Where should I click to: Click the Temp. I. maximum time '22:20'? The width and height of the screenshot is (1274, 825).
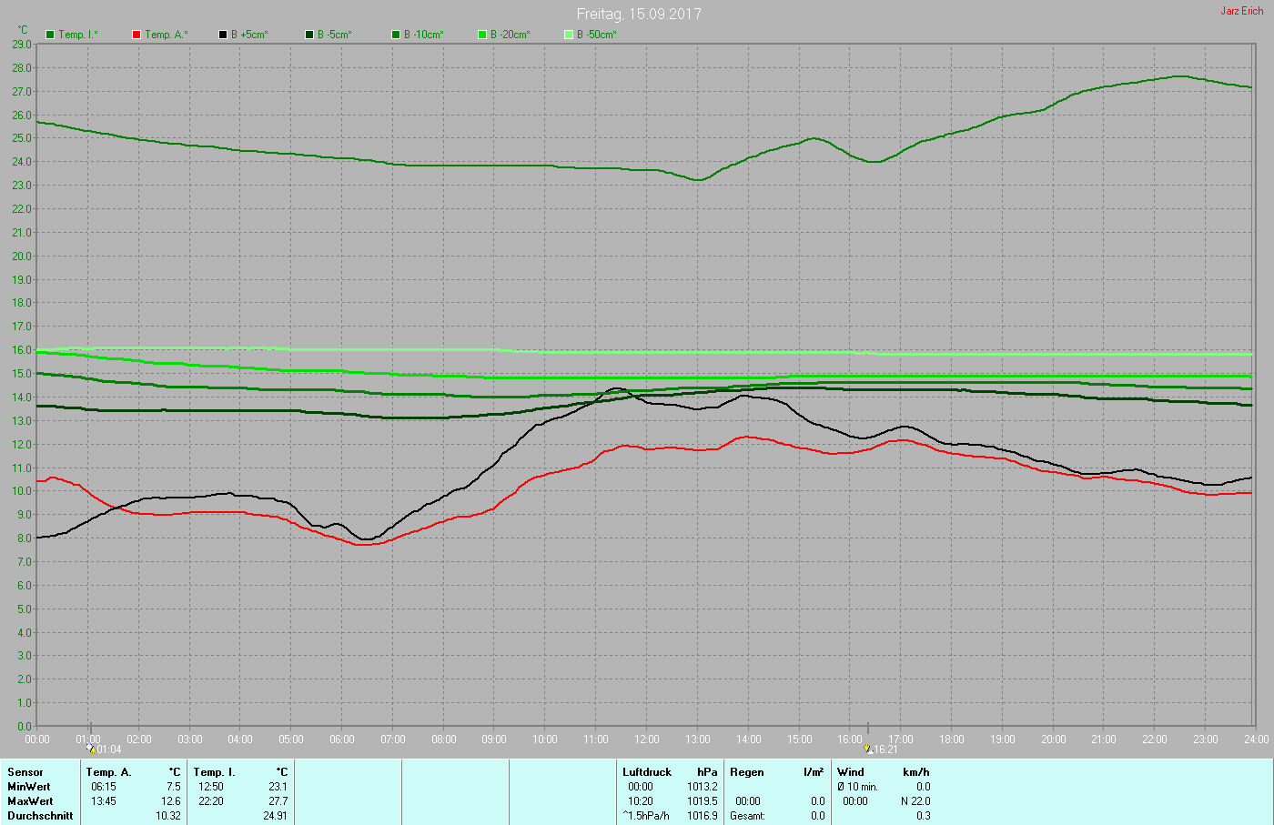pos(210,801)
